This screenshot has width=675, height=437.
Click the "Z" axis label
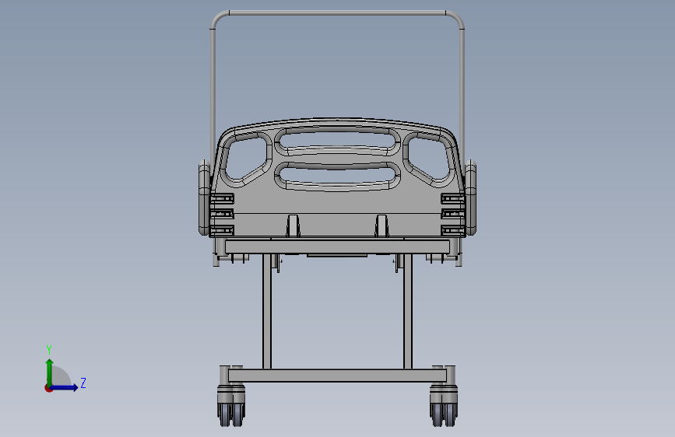[83, 383]
